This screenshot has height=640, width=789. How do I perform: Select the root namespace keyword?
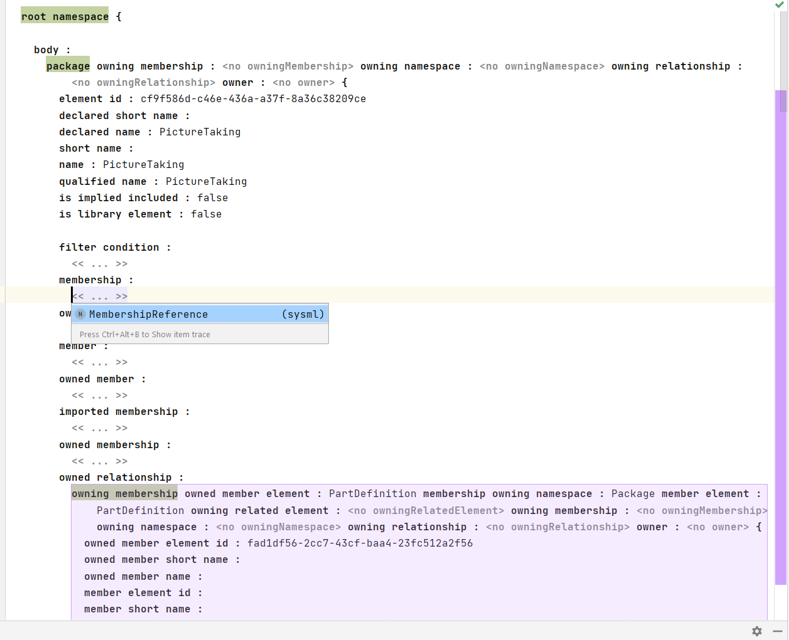coord(65,17)
